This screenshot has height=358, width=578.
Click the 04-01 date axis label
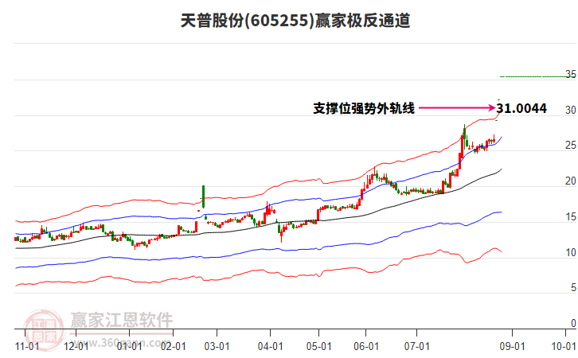(271, 346)
